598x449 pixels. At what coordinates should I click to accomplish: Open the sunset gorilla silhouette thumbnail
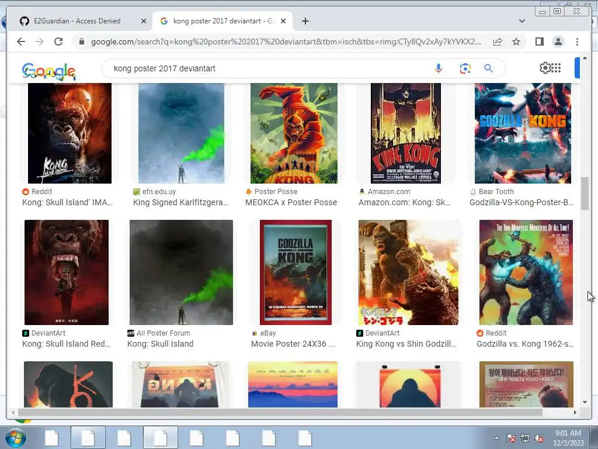coord(410,385)
